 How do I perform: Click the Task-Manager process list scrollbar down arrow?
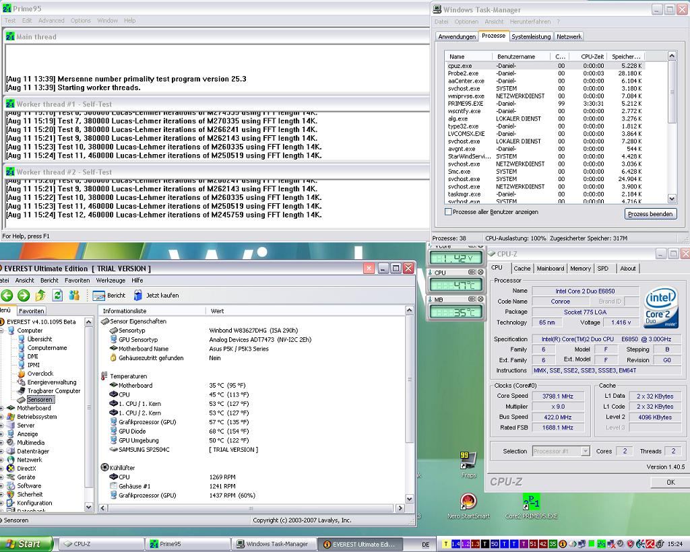672,199
